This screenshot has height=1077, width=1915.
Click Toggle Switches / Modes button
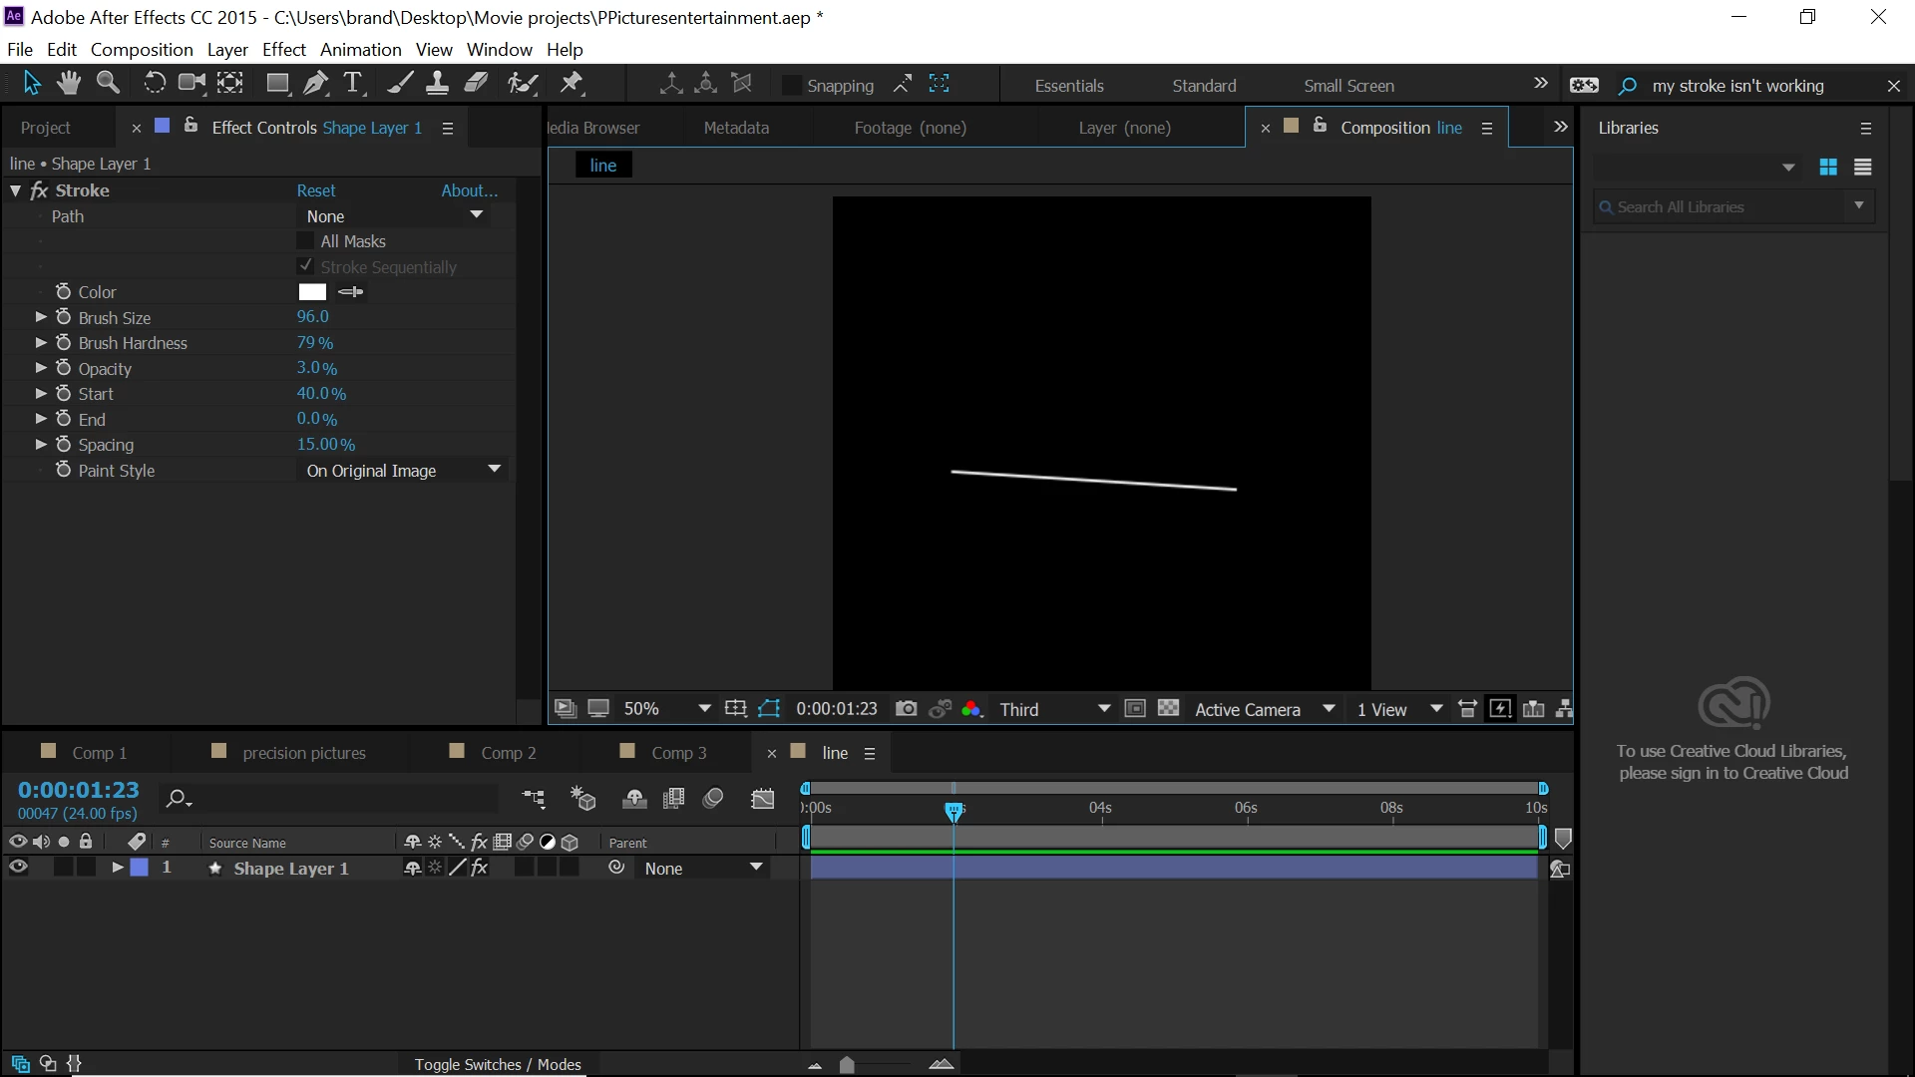point(497,1064)
